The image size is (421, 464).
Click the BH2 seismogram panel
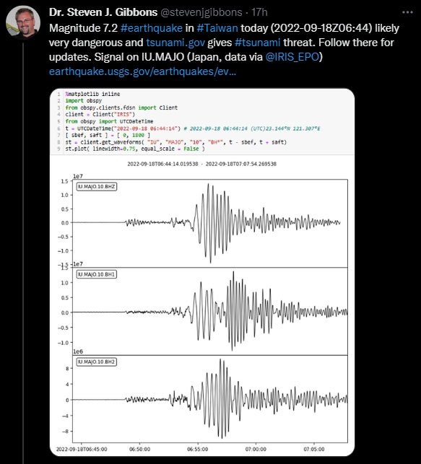(210, 399)
